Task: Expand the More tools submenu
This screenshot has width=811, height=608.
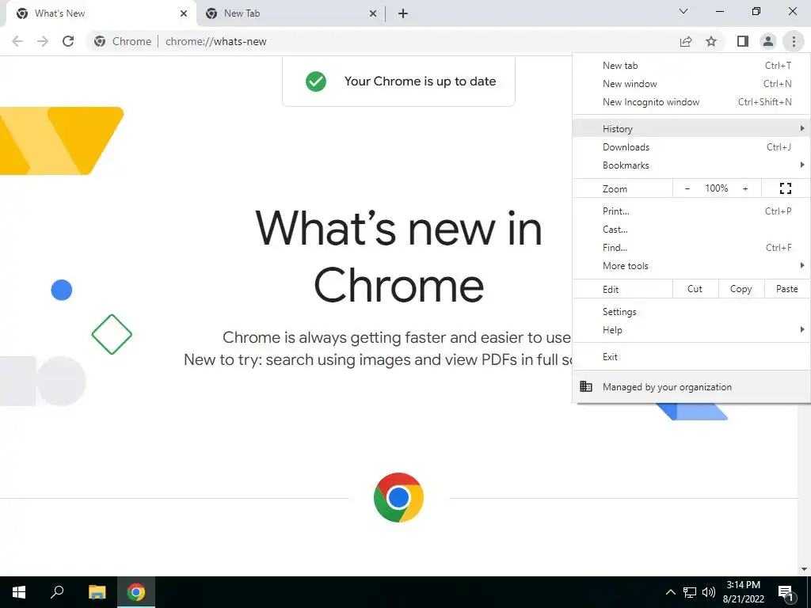Action: (691, 266)
